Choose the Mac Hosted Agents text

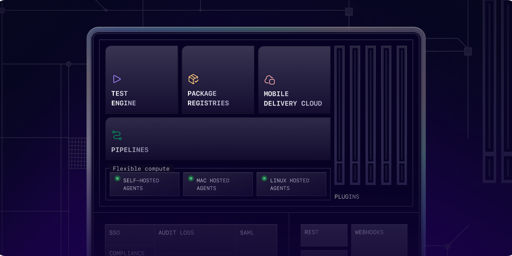213,184
